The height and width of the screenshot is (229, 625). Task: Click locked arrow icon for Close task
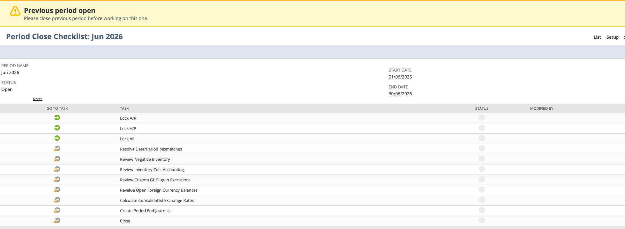[57, 220]
